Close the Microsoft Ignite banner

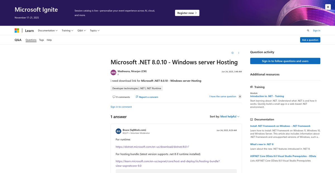pos(328,7)
